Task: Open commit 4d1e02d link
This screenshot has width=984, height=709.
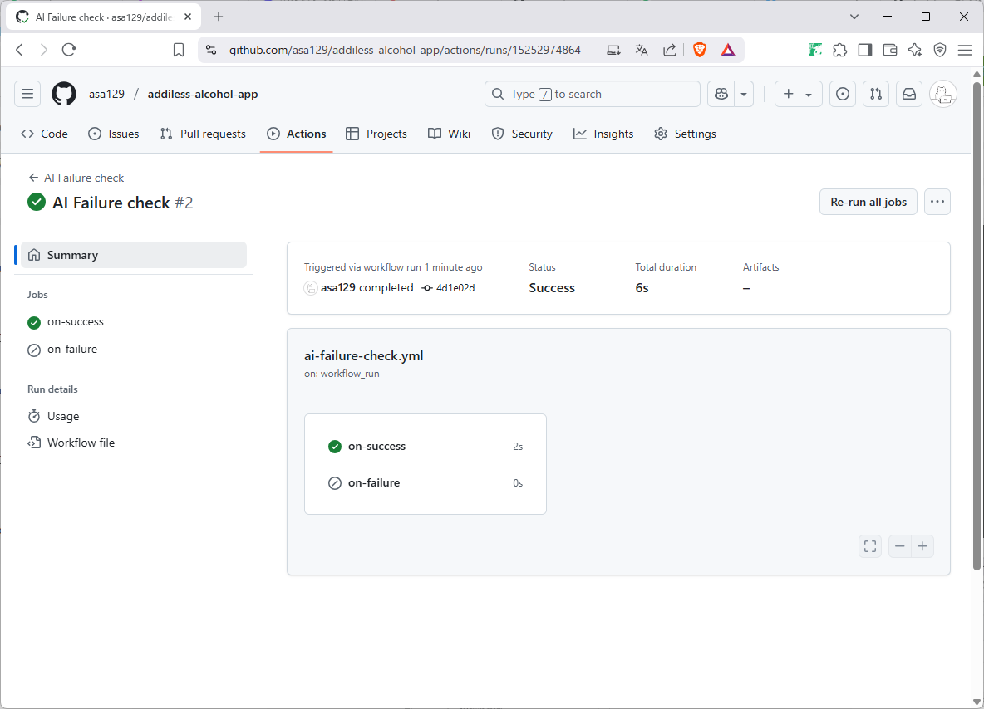Action: (x=455, y=288)
